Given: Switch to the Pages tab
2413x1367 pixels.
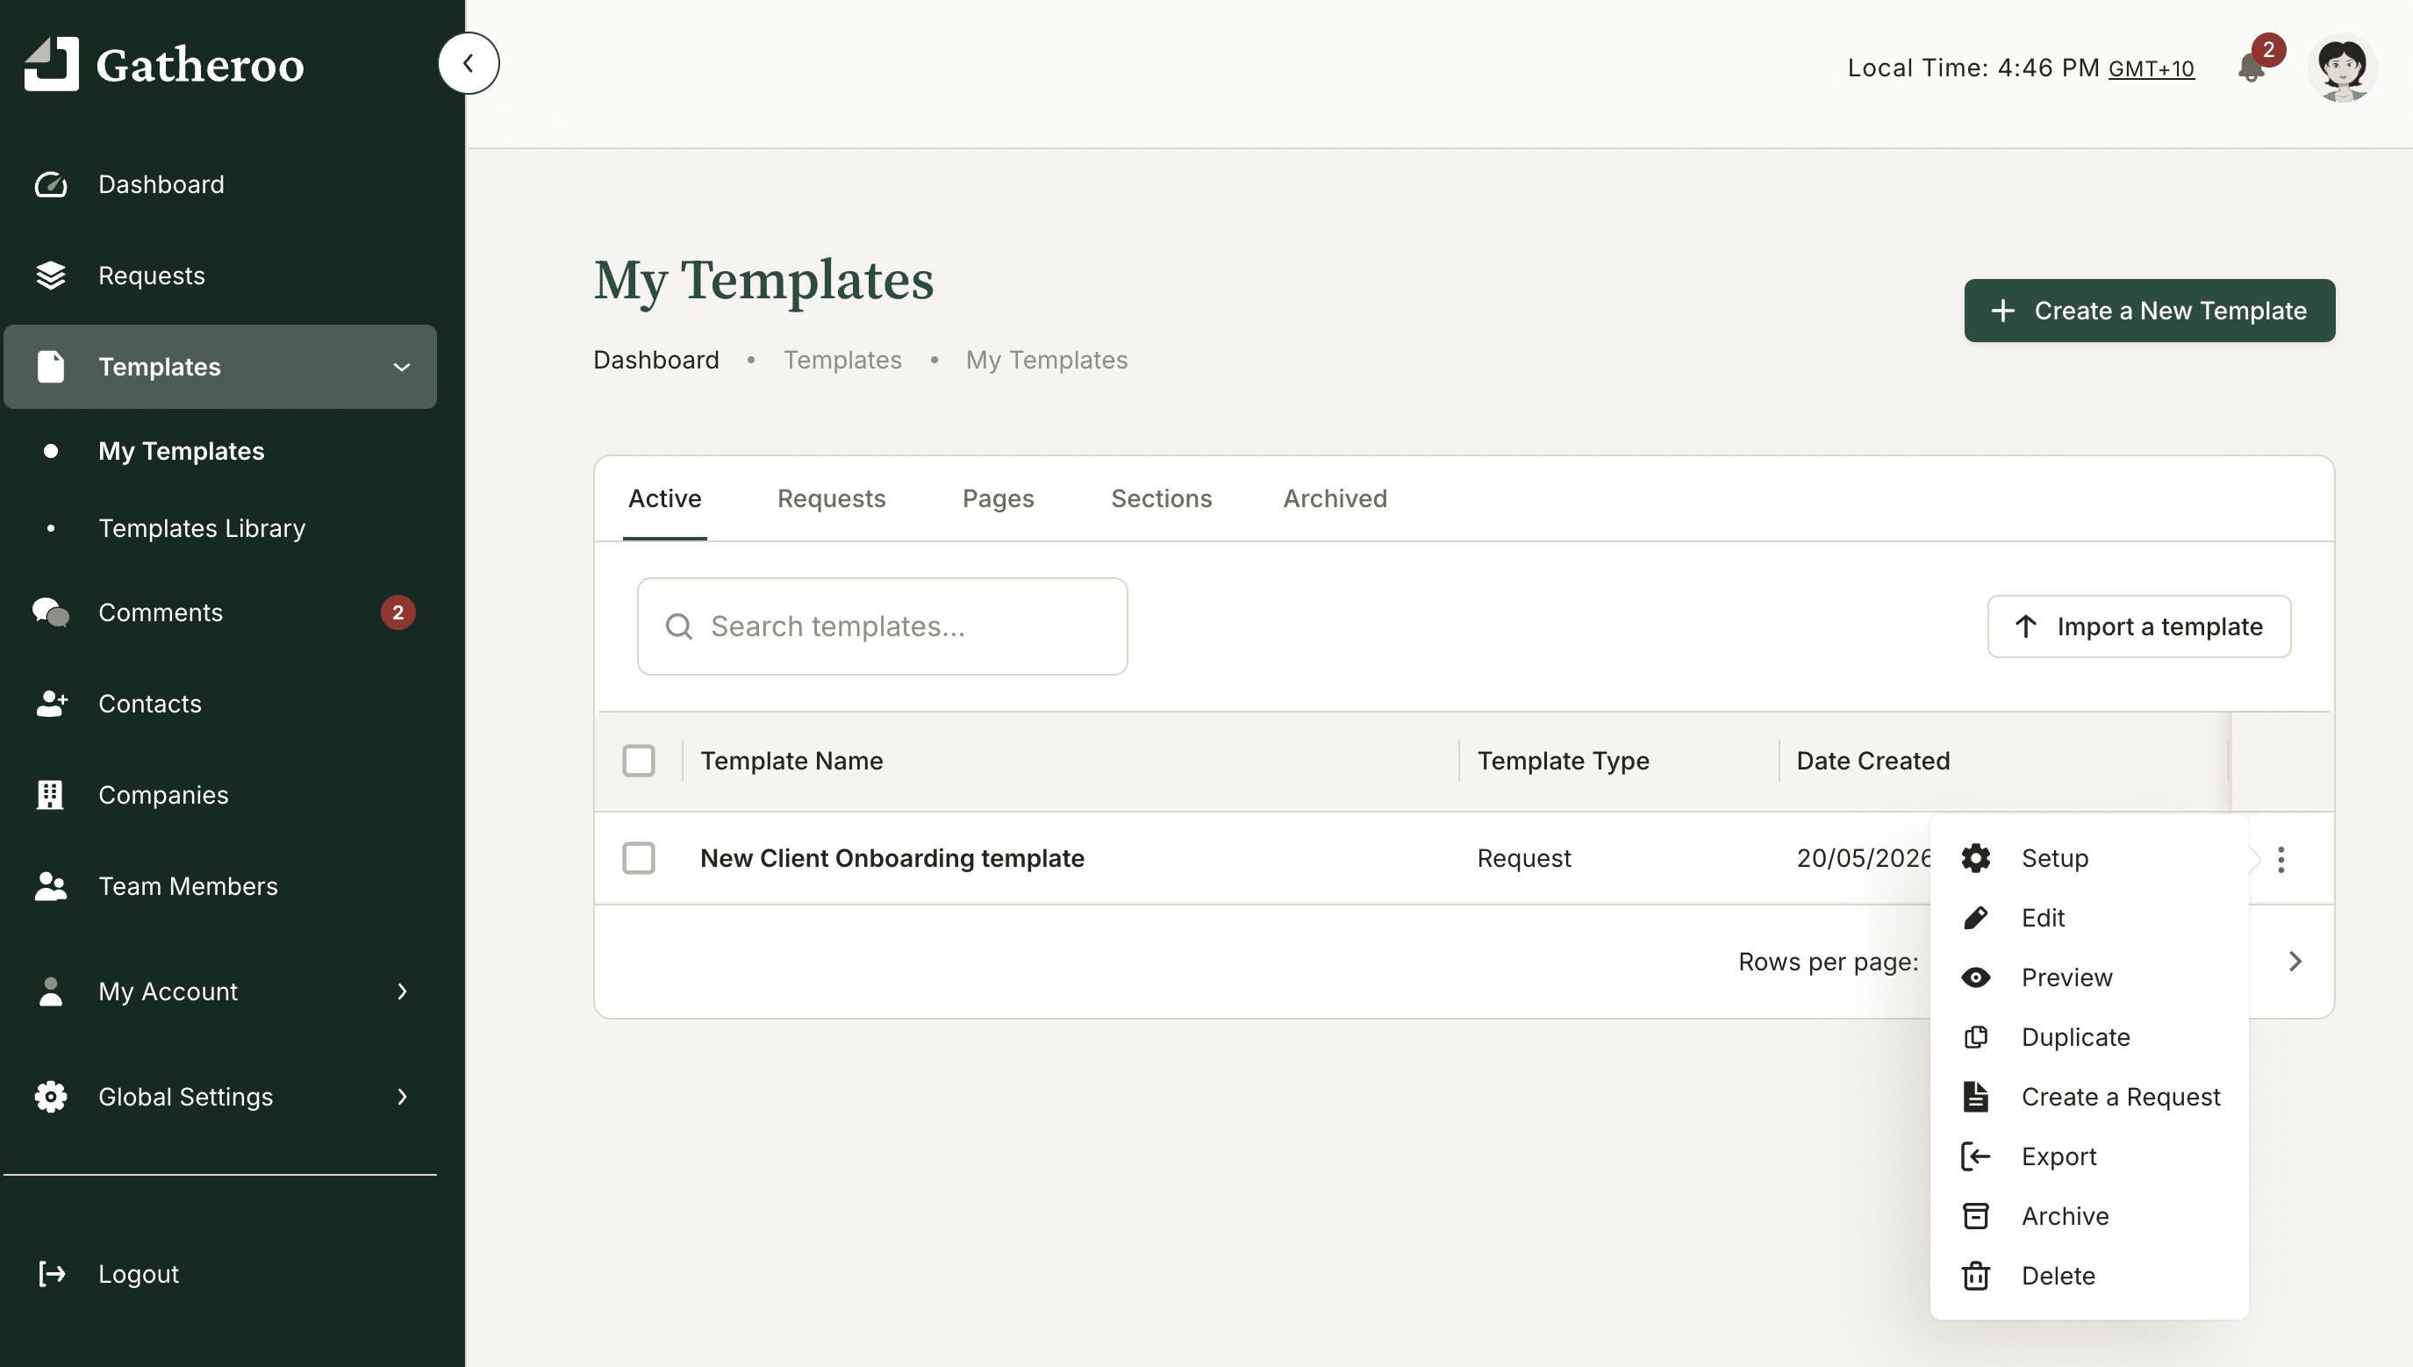Looking at the screenshot, I should pos(998,497).
